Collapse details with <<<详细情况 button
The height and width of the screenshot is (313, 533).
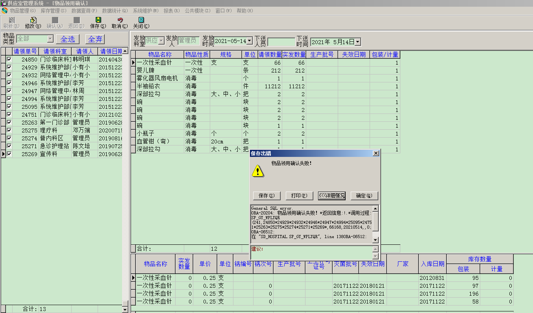pos(332,196)
